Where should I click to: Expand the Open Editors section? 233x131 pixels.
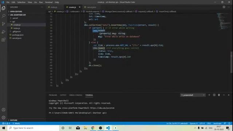click(16, 11)
